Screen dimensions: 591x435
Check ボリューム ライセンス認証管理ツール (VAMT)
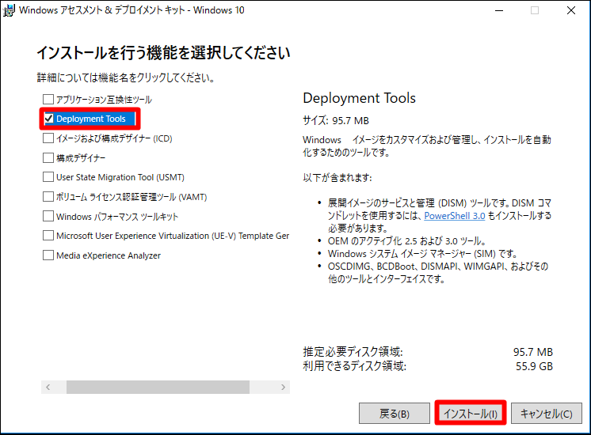click(48, 196)
